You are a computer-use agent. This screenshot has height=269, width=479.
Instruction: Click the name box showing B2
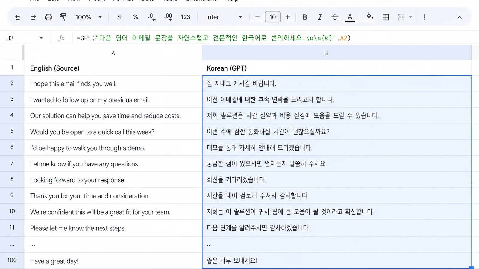[21, 38]
